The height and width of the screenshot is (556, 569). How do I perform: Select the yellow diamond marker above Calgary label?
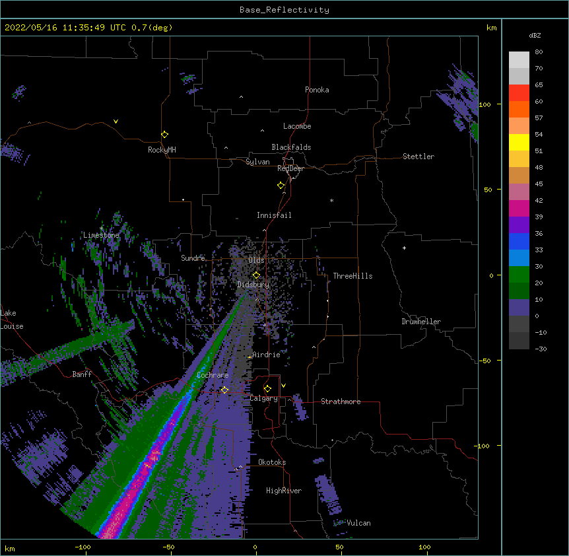click(x=267, y=389)
